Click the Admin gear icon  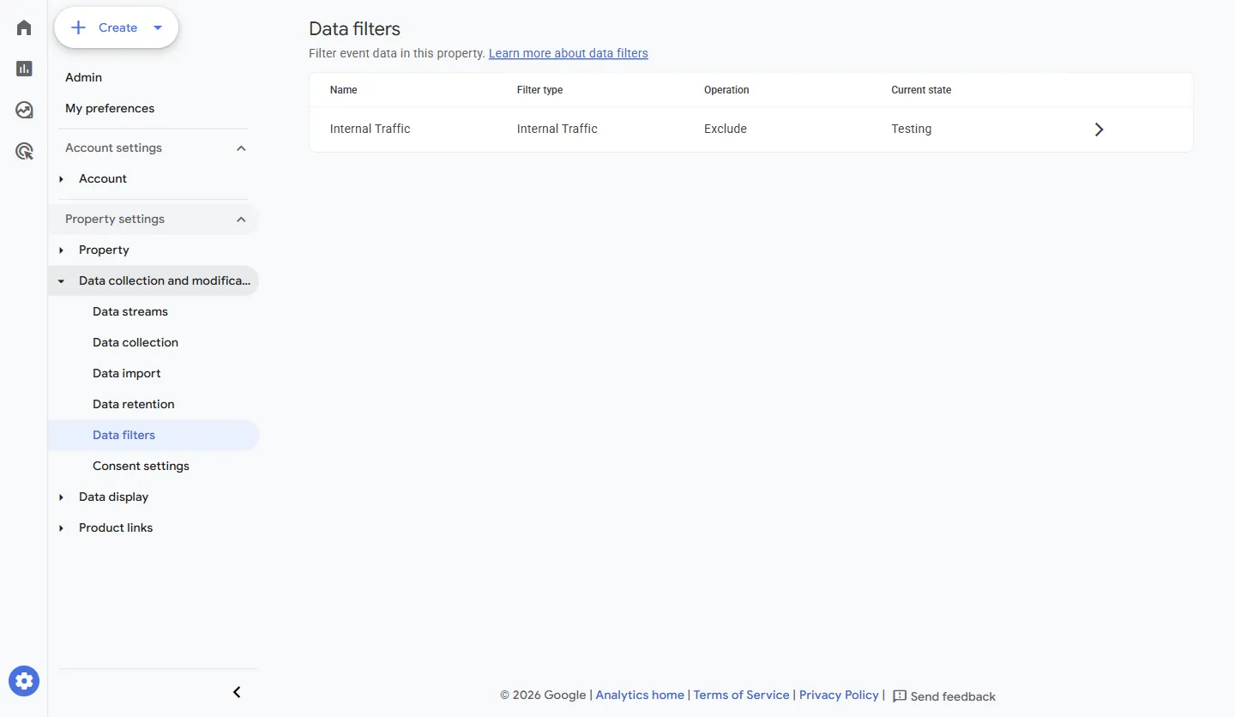(24, 681)
